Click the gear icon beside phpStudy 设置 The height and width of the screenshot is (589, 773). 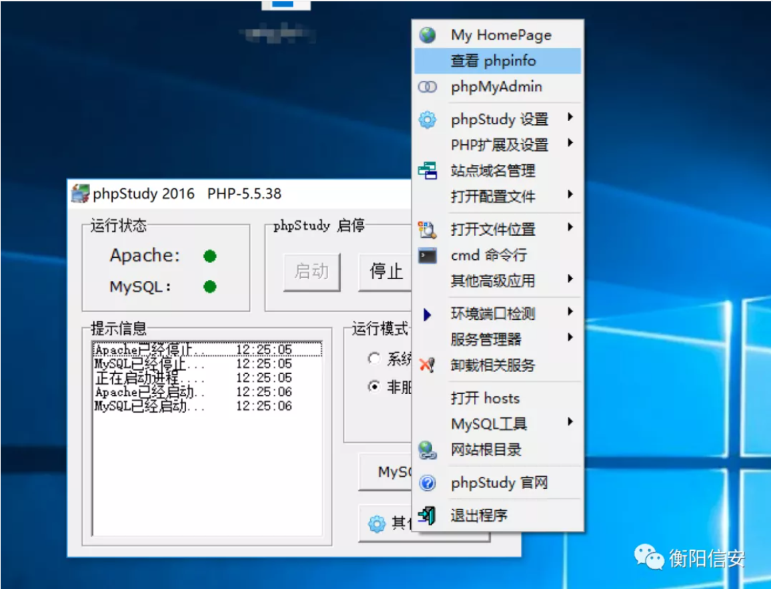pos(428,120)
